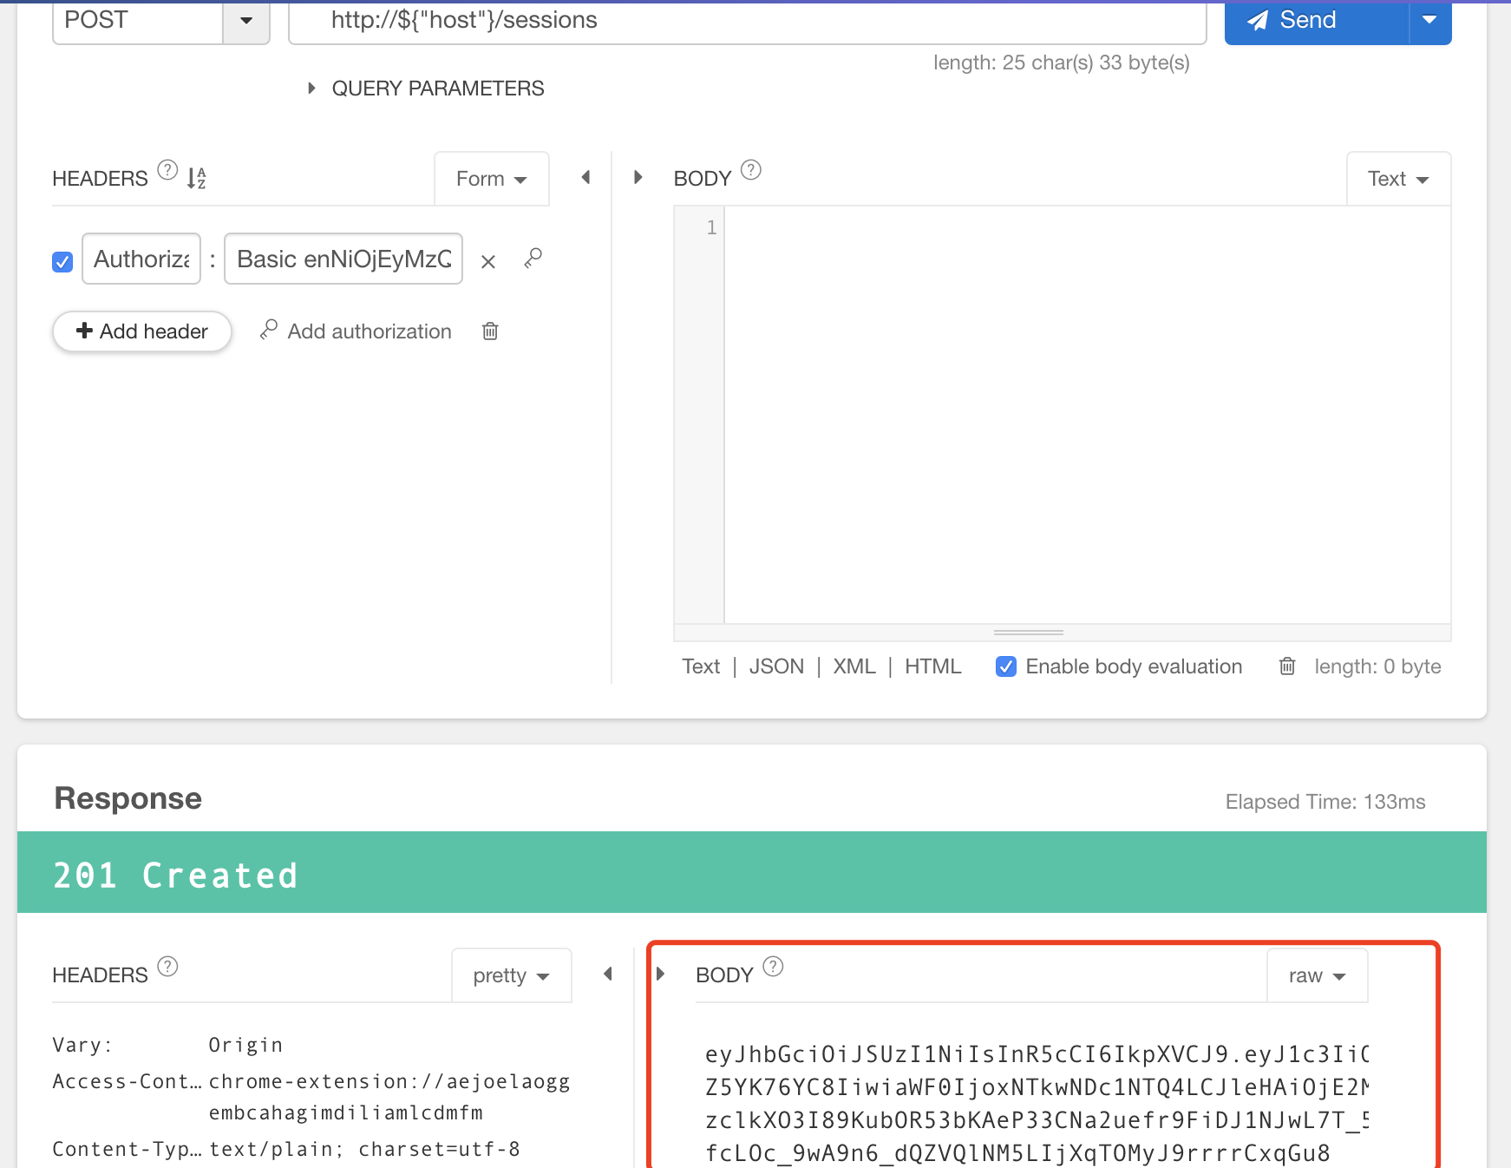Delete all headers trash icon
The image size is (1511, 1168).
point(490,331)
